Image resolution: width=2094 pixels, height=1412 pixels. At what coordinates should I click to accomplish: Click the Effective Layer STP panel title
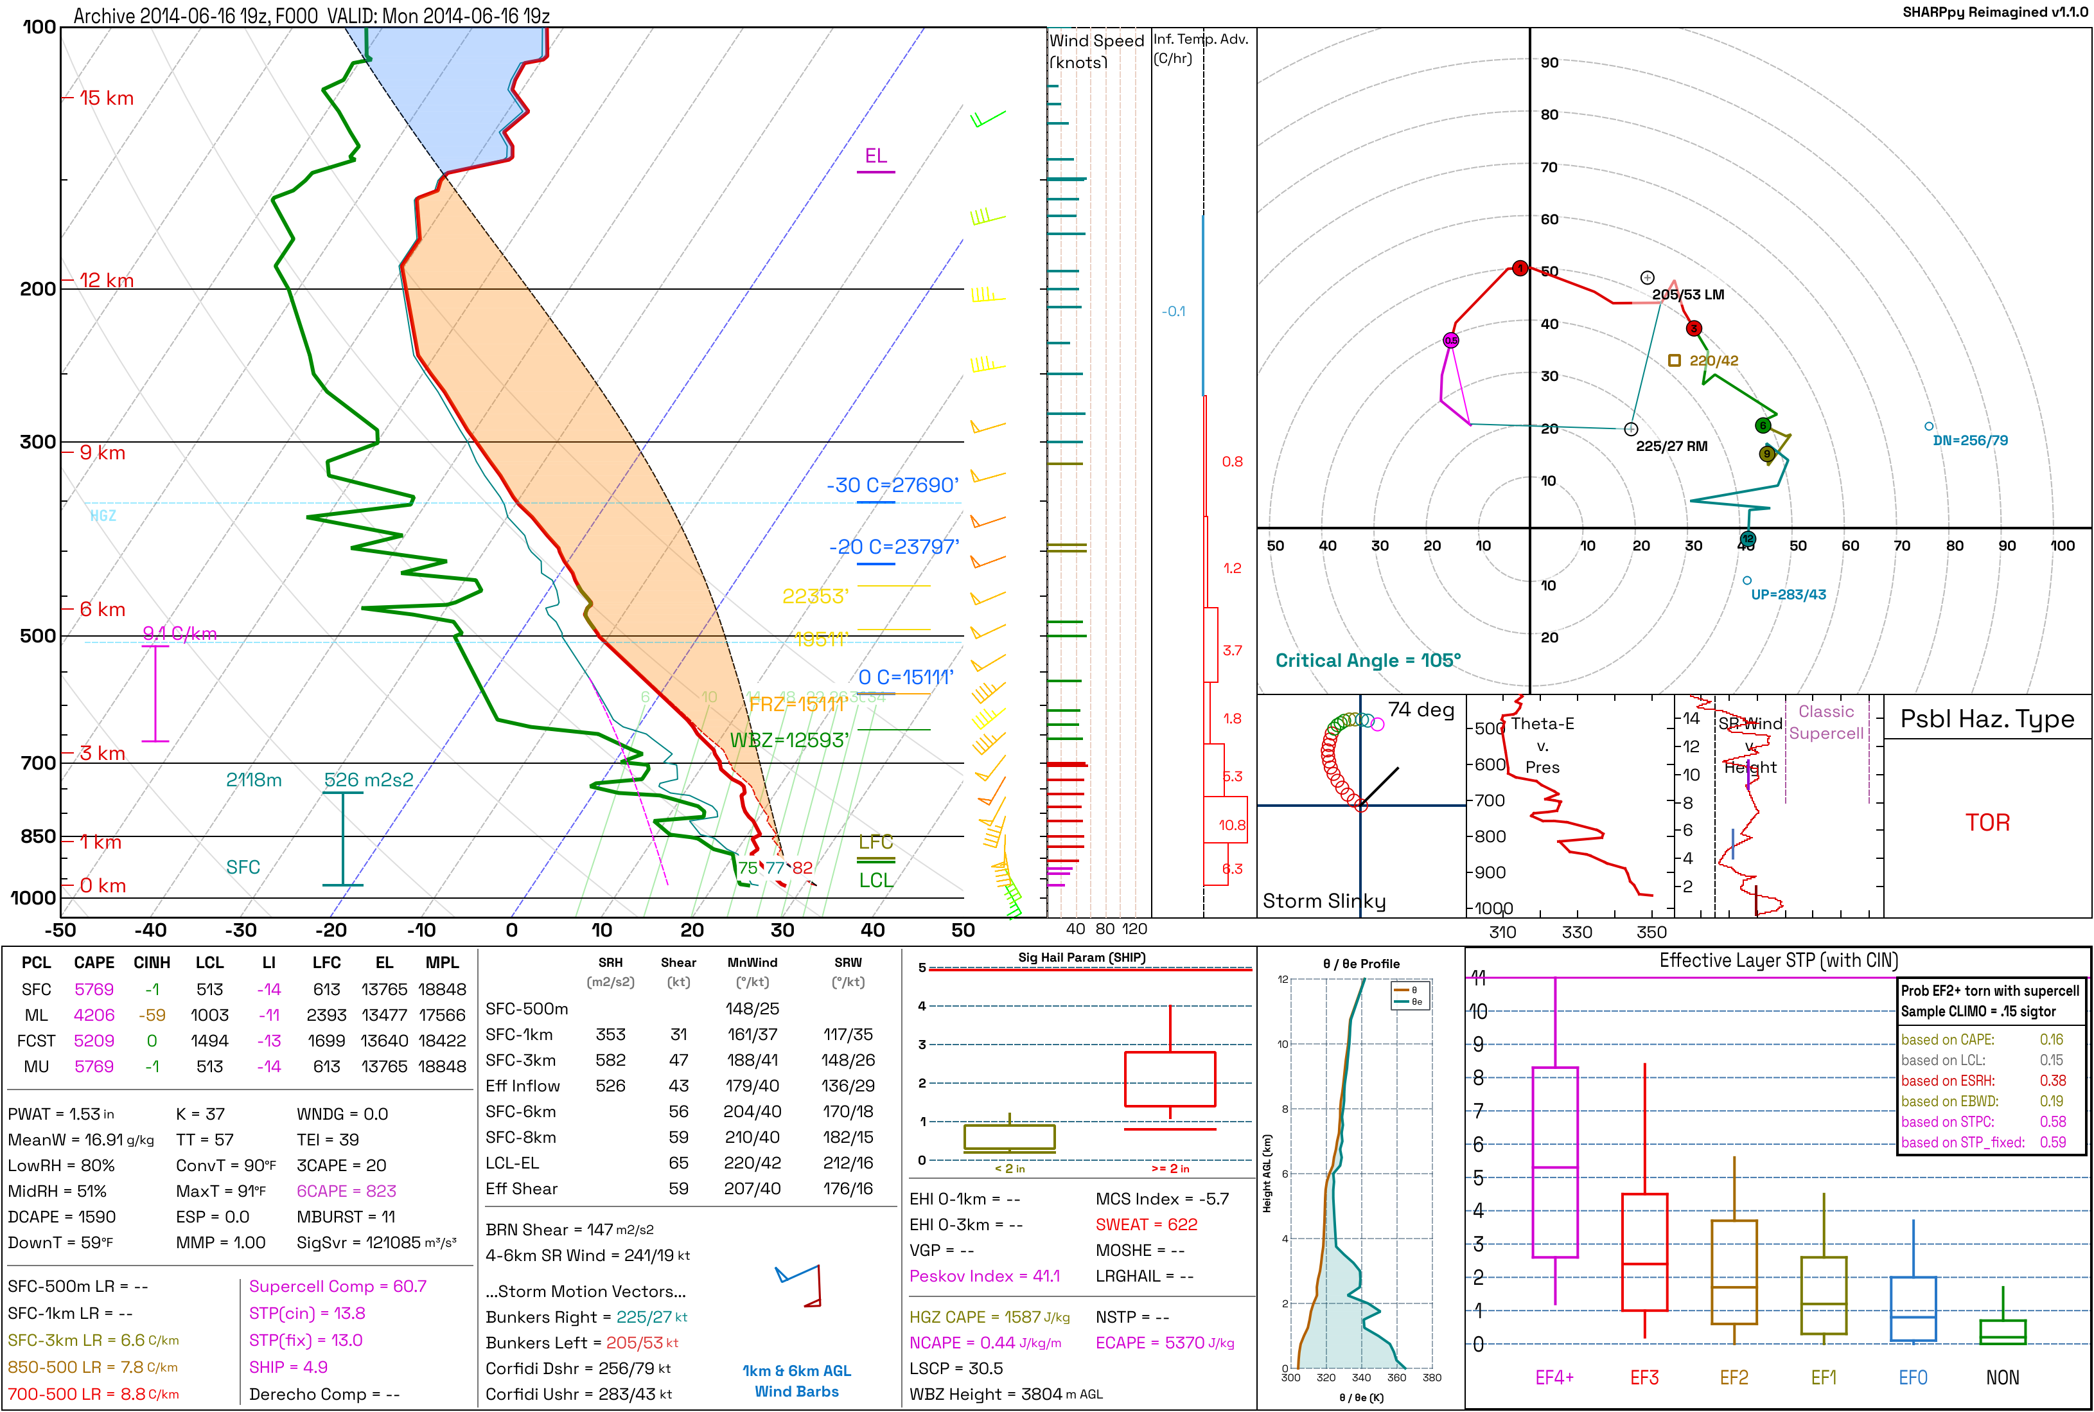click(x=1778, y=961)
